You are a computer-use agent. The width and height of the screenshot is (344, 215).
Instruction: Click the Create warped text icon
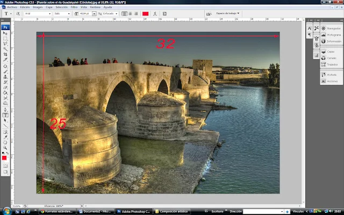(155, 13)
